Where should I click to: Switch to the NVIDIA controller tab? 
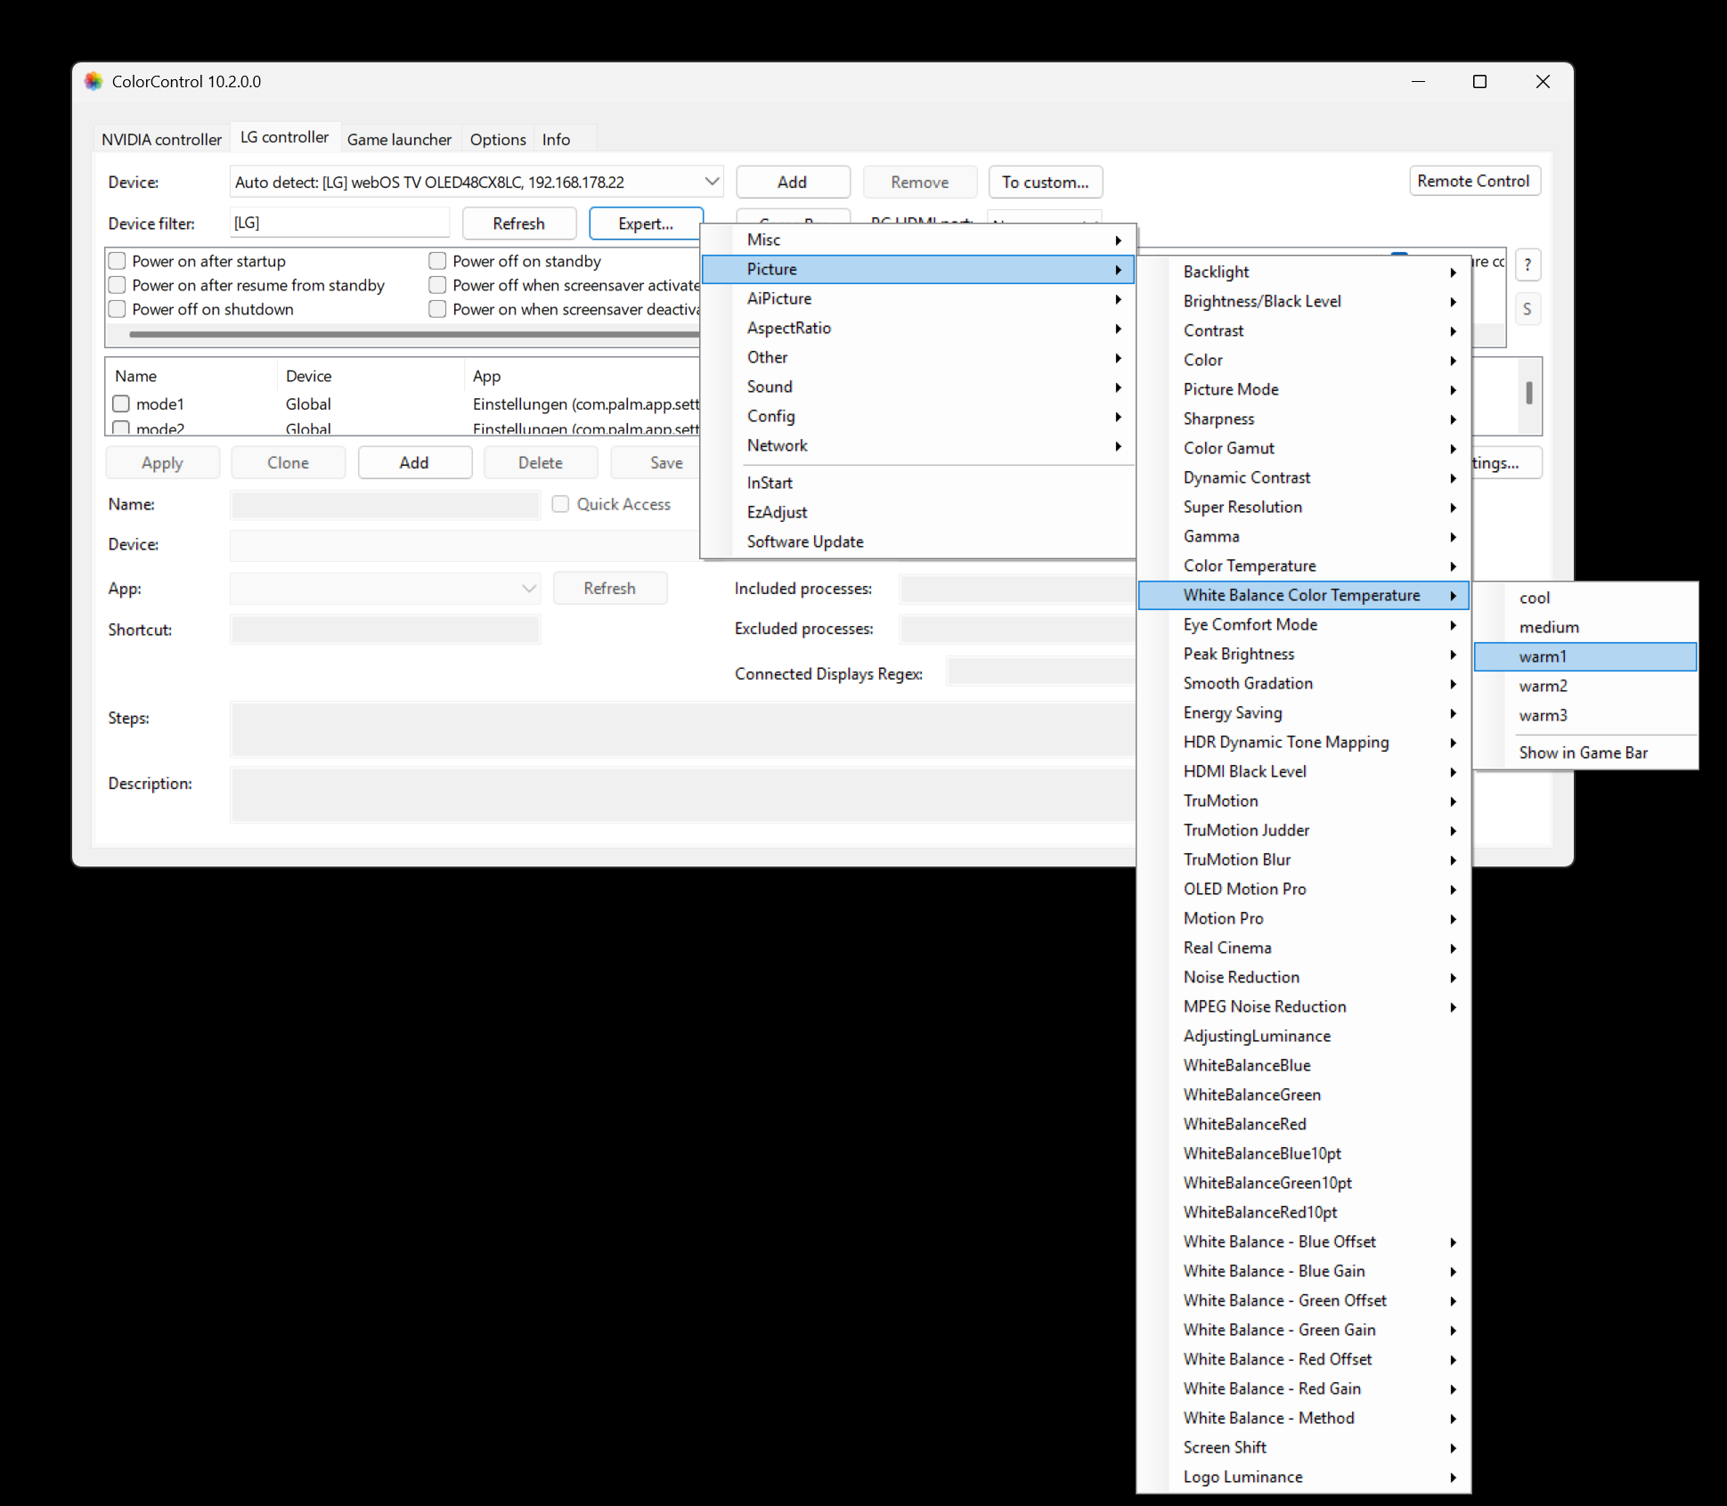point(161,139)
